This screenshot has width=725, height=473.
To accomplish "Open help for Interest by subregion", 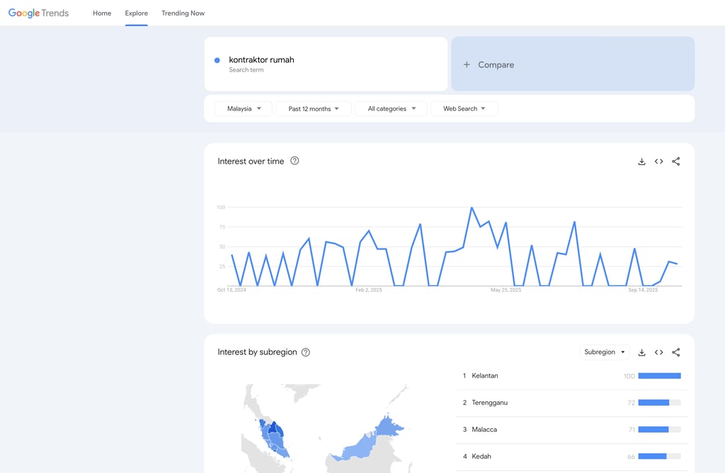I will tap(305, 353).
